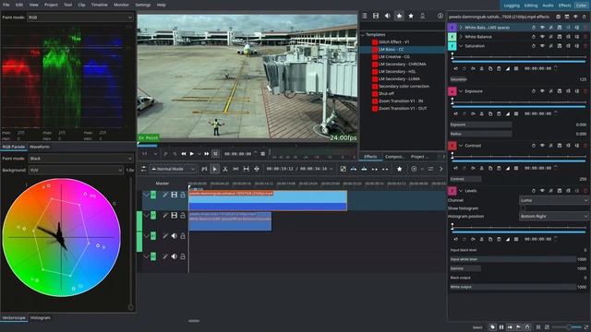Show all effects main list icon
Viewport: 591px width, 332px height.
pos(365,16)
